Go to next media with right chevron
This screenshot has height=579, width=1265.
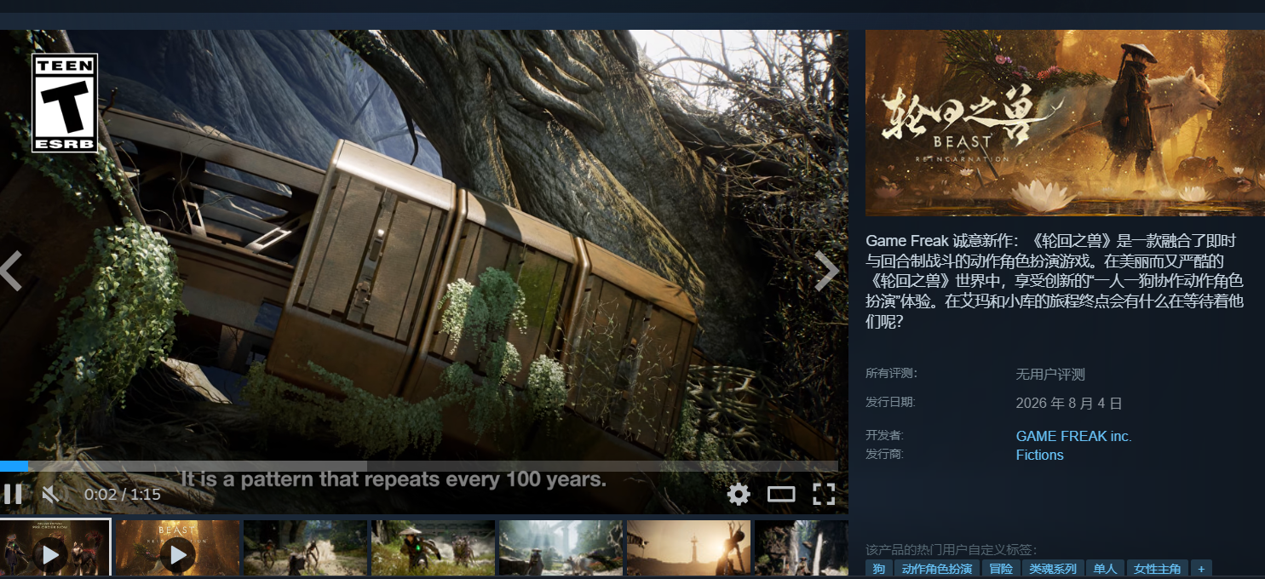(x=827, y=271)
